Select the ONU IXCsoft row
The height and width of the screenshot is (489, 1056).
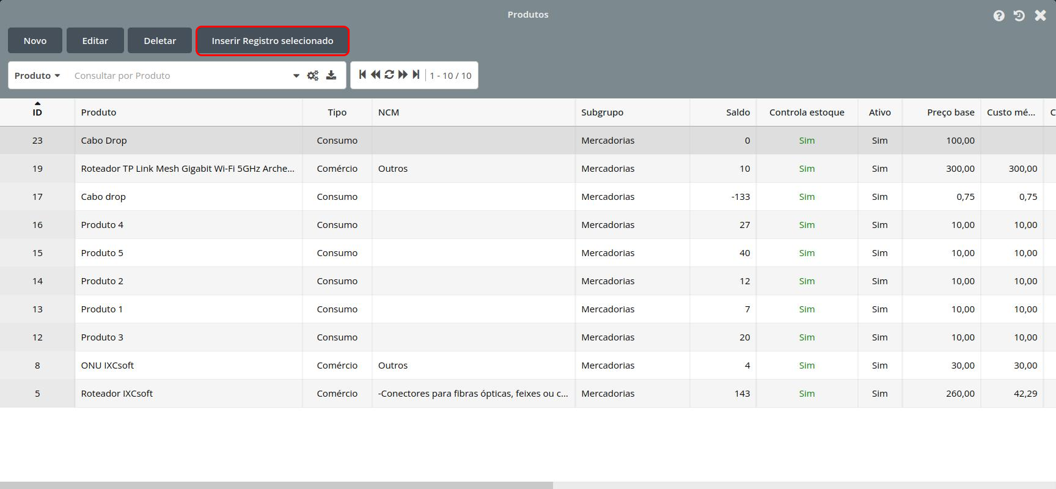528,366
